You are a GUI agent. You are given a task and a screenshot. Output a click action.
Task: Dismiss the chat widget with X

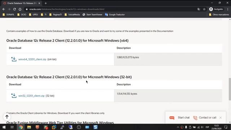coord(221,118)
